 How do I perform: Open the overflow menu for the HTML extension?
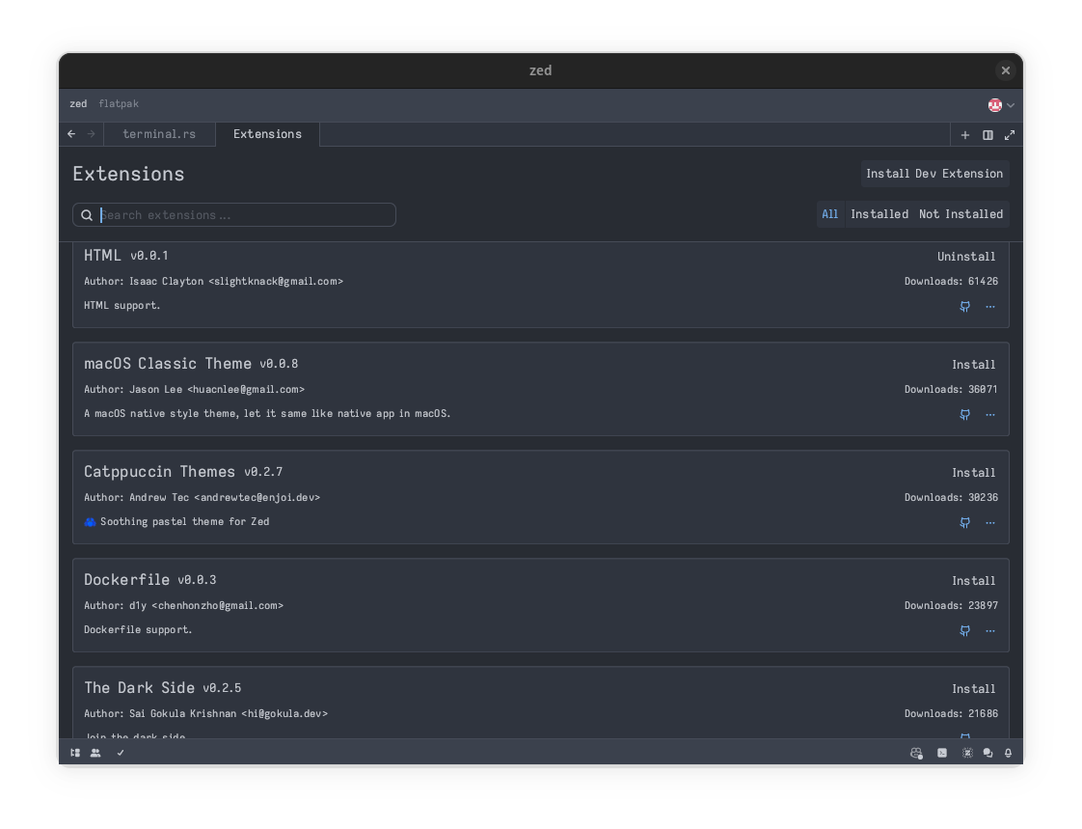click(989, 306)
